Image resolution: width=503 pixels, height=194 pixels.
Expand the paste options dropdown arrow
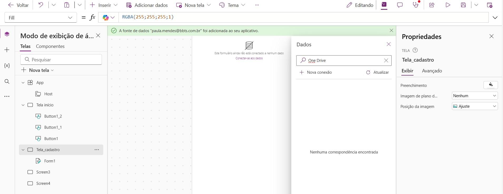[x=80, y=5]
